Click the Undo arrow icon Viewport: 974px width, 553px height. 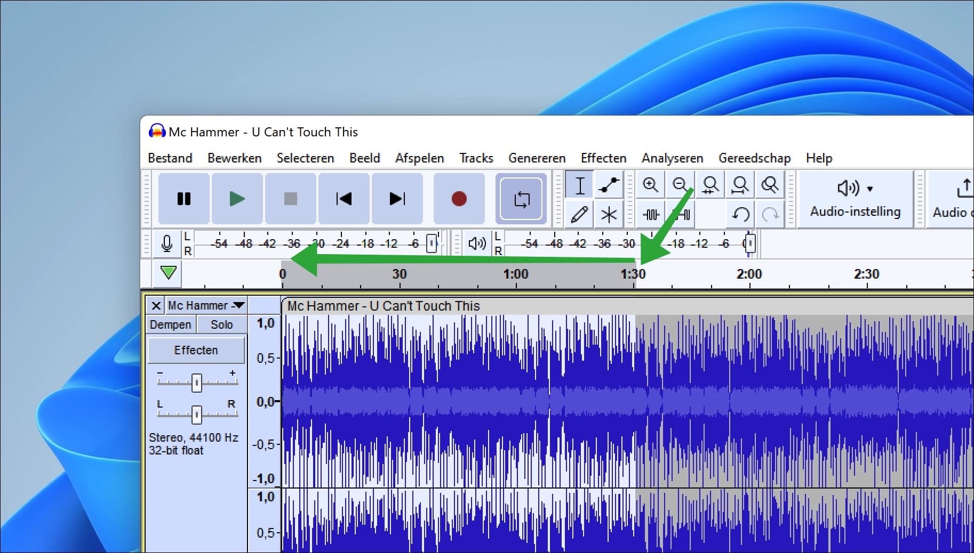coord(740,214)
